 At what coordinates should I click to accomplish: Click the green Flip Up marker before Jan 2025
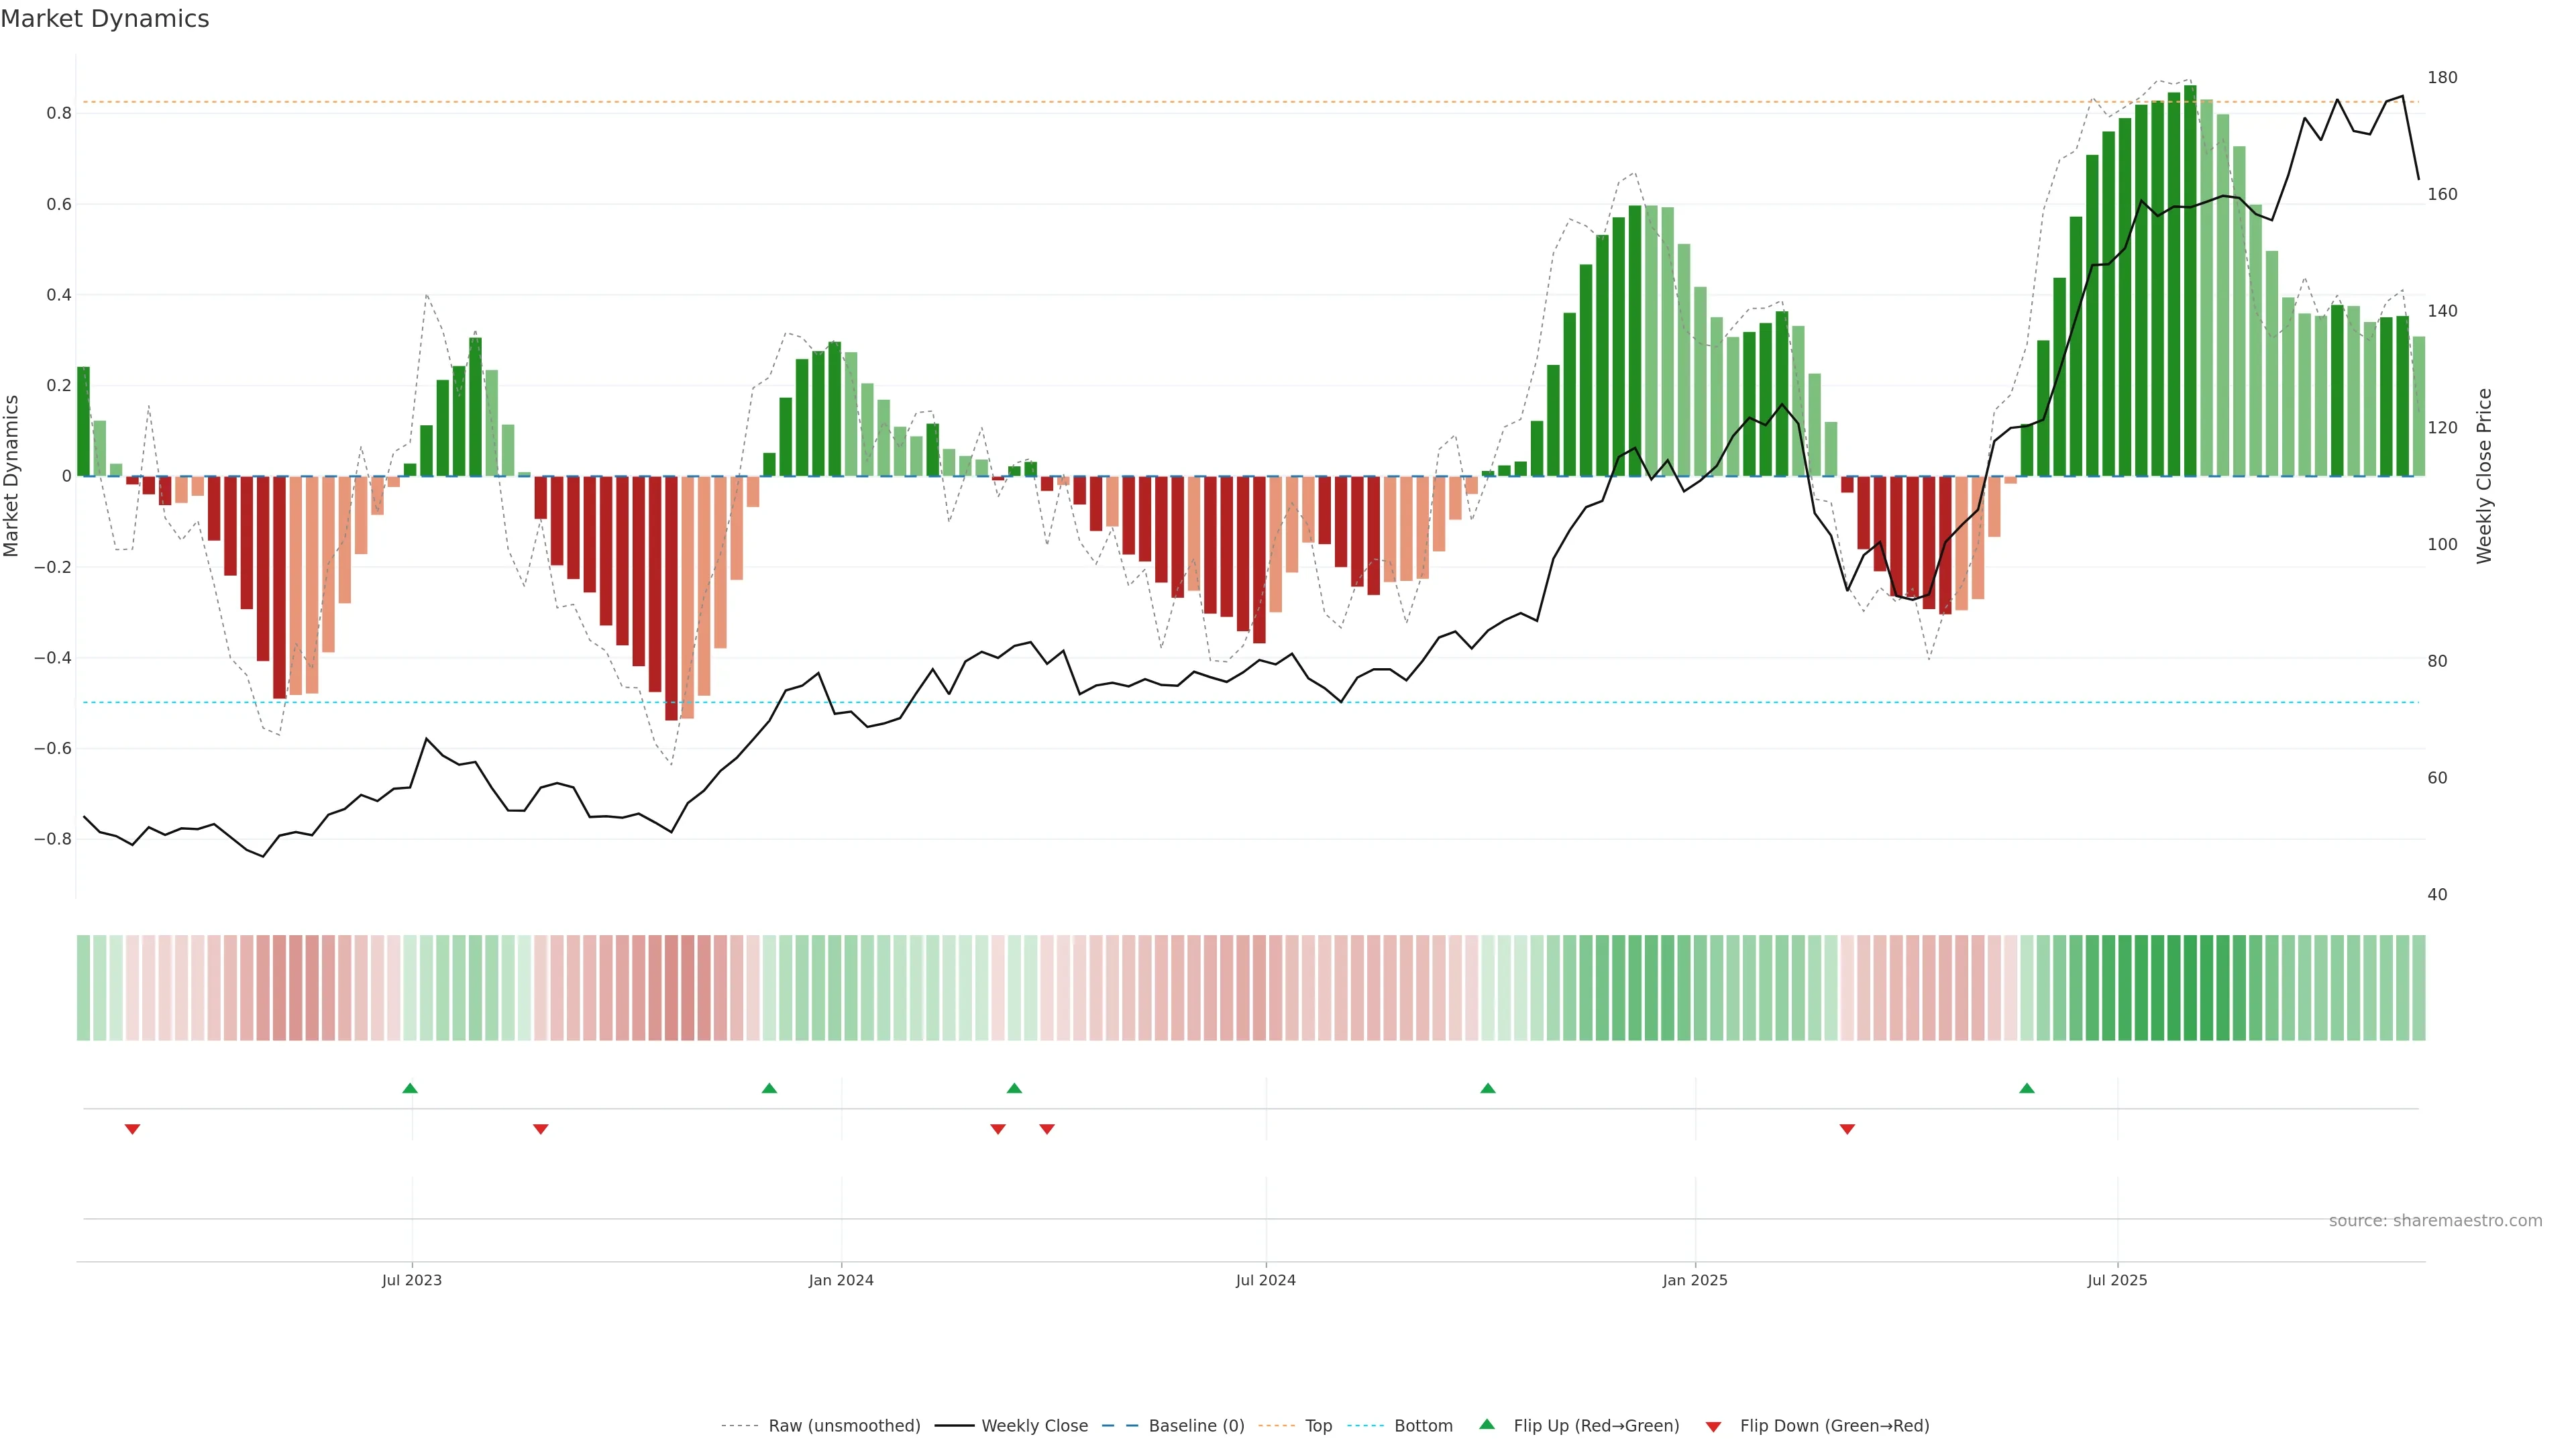point(1488,1088)
